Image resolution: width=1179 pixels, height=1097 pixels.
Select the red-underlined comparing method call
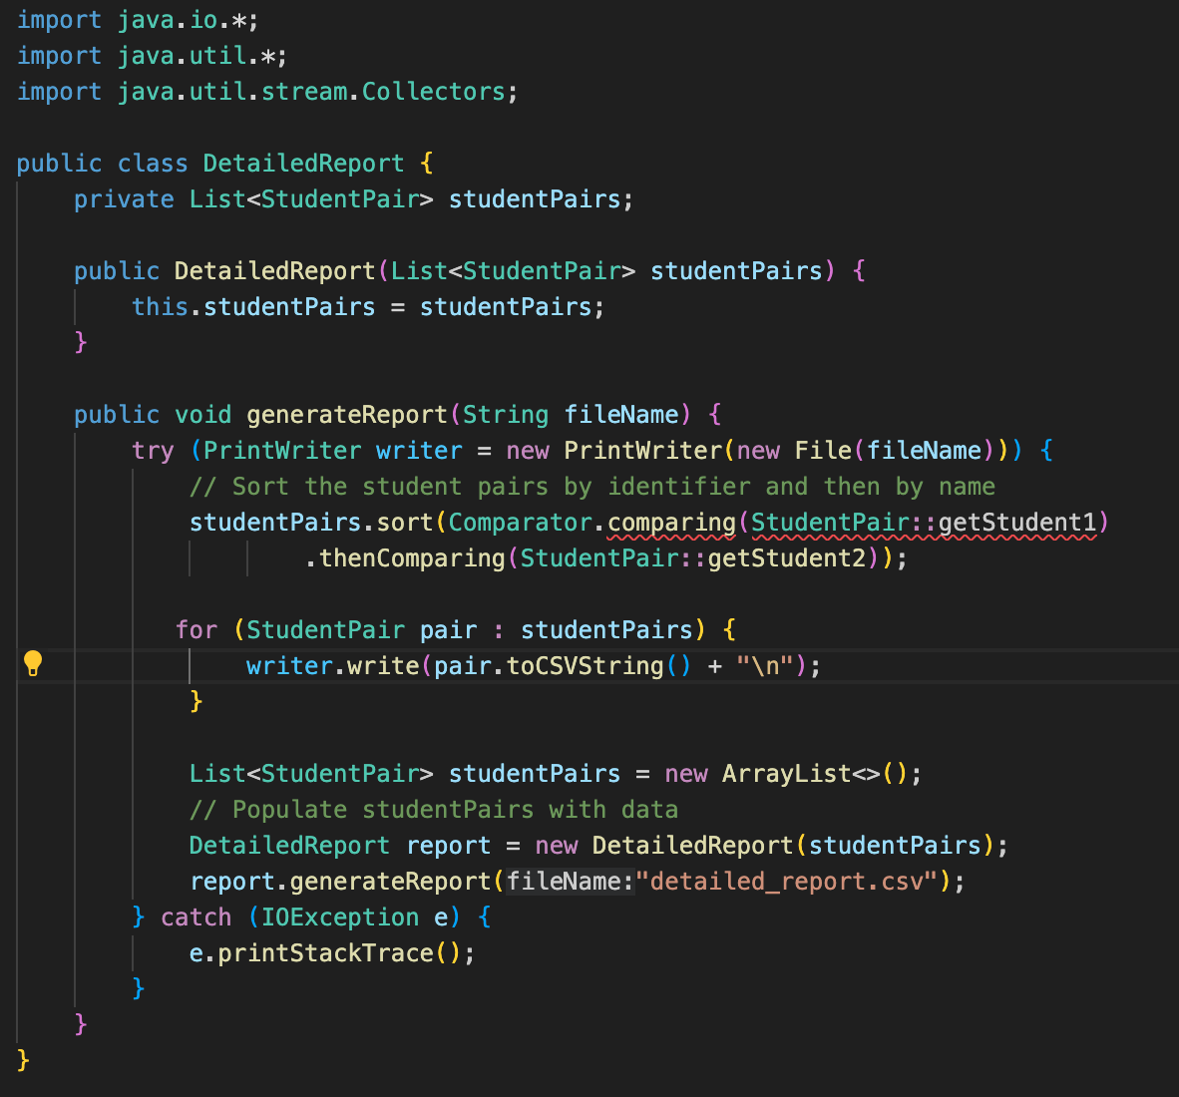[x=669, y=522]
